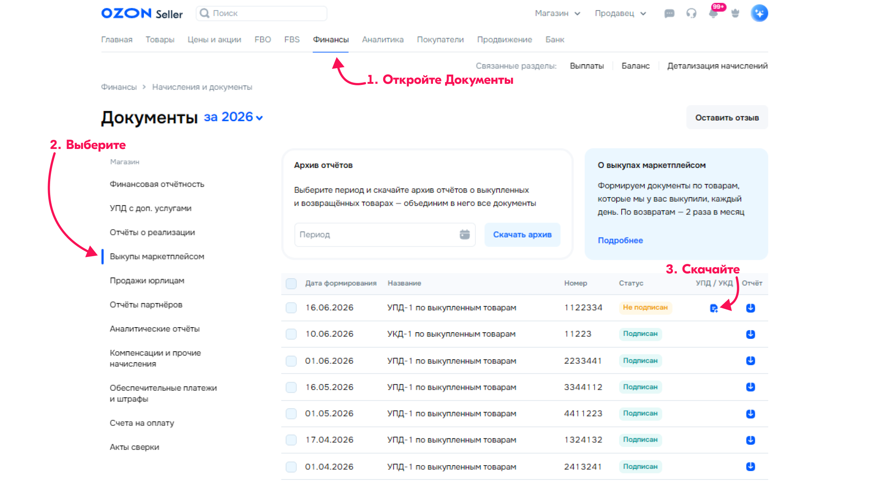Select Отчёты о реализации in sidebar
This screenshot has width=881, height=486.
point(152,232)
